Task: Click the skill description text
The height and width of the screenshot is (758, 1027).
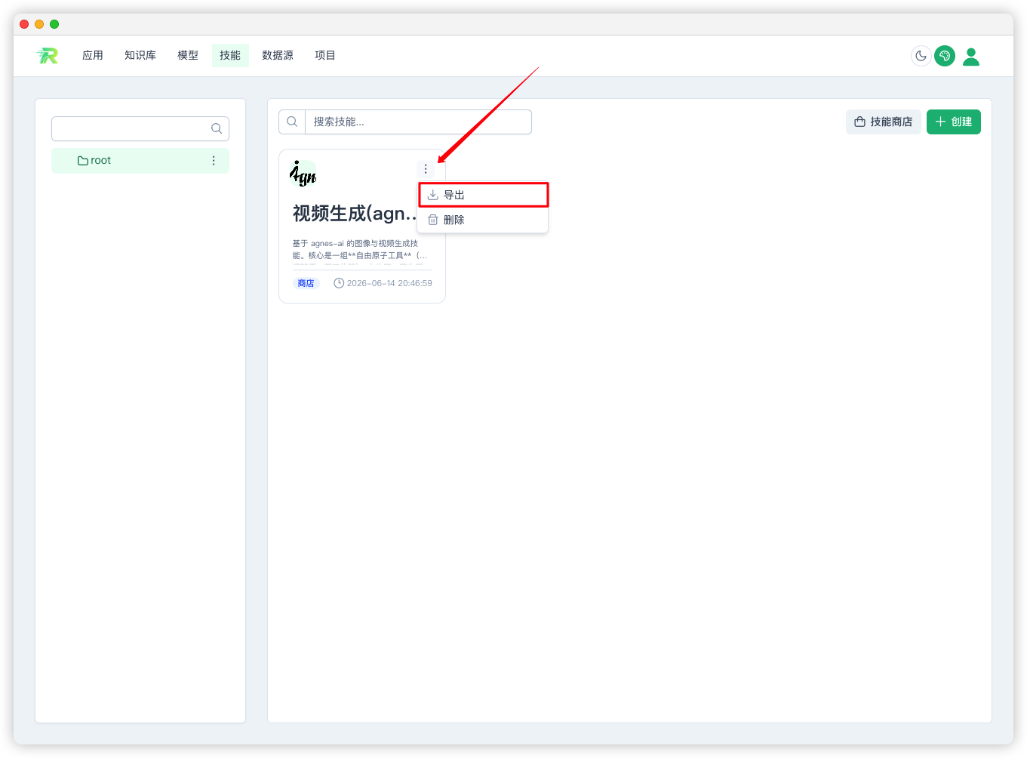Action: (x=361, y=249)
